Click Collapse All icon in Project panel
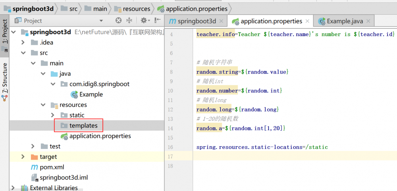397x191 pixels. 129,21
